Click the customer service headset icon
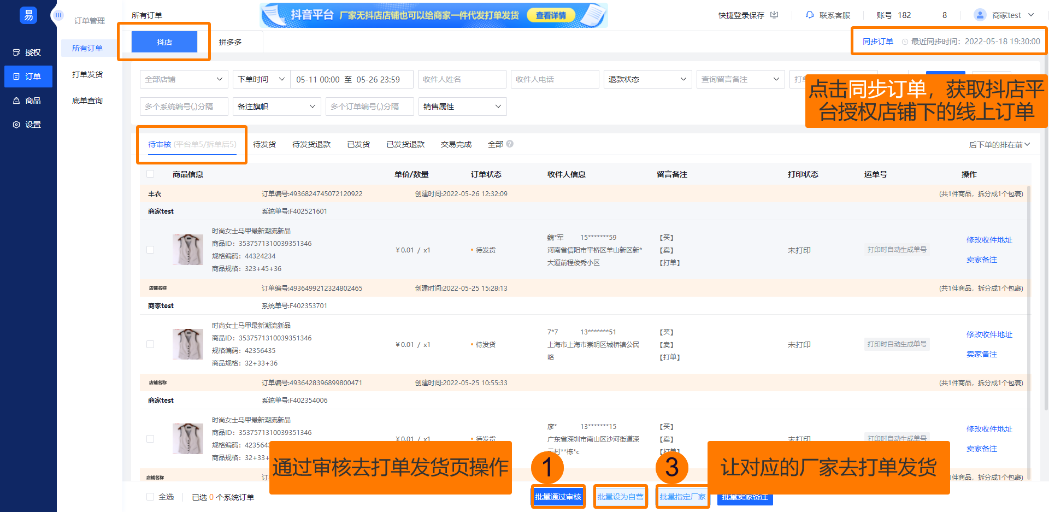 810,15
